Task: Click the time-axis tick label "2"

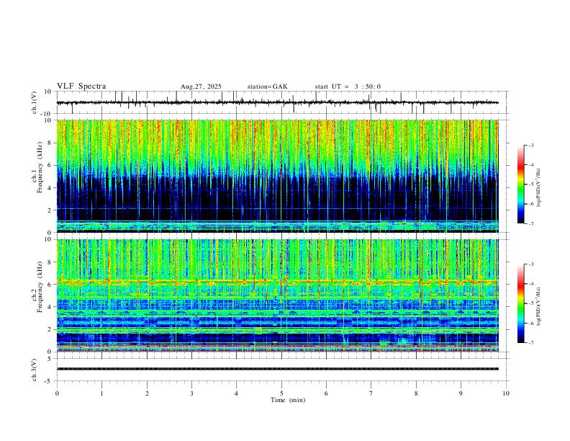Action: point(147,393)
